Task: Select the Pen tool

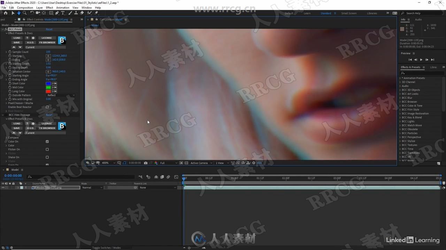Action: [x=57, y=13]
